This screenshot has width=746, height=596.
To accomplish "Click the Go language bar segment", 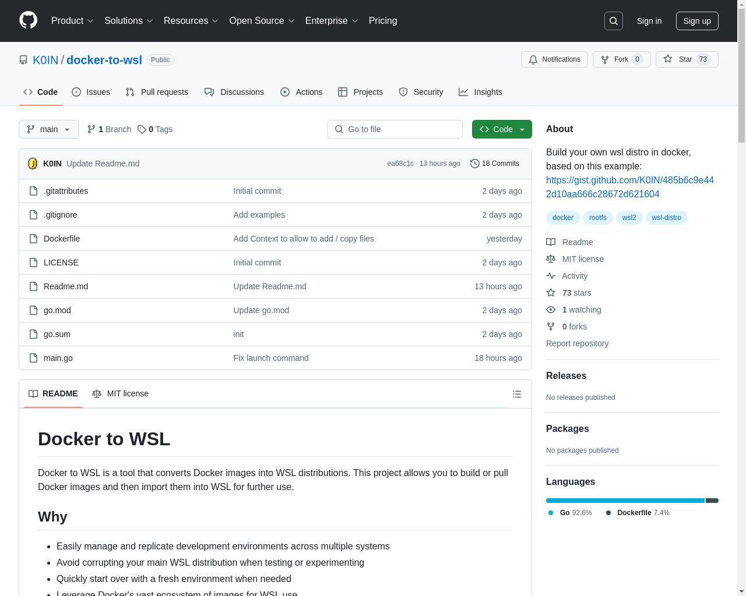I will tap(625, 501).
